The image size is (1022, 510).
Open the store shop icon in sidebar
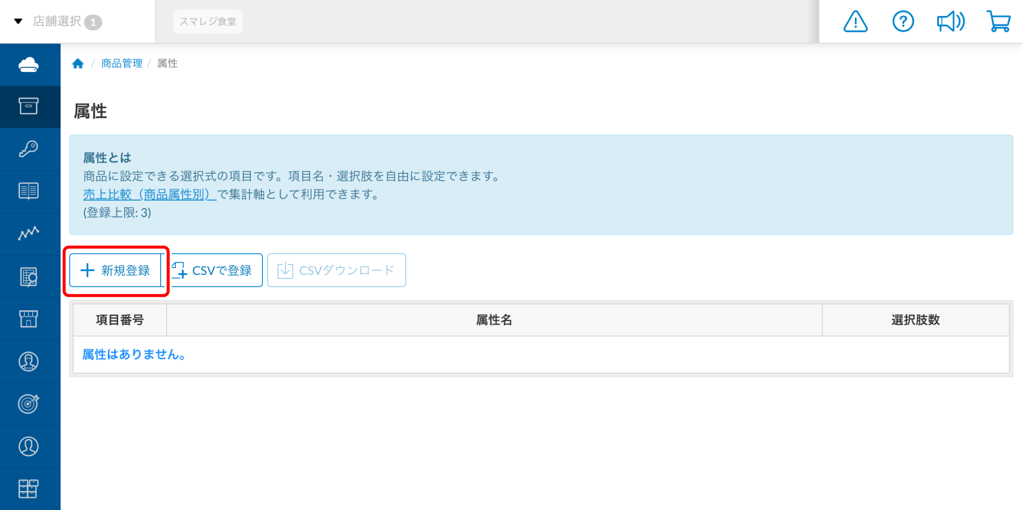coord(29,319)
